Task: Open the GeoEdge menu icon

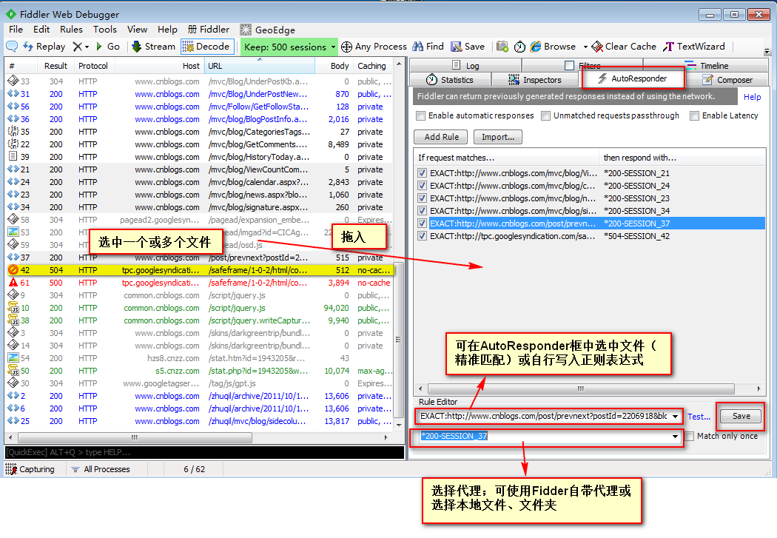Action: tap(246, 30)
